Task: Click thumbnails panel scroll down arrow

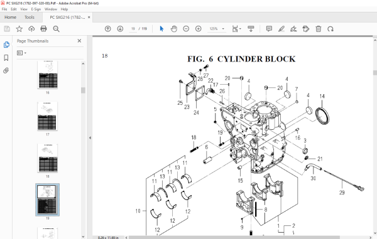Action: 83,236
